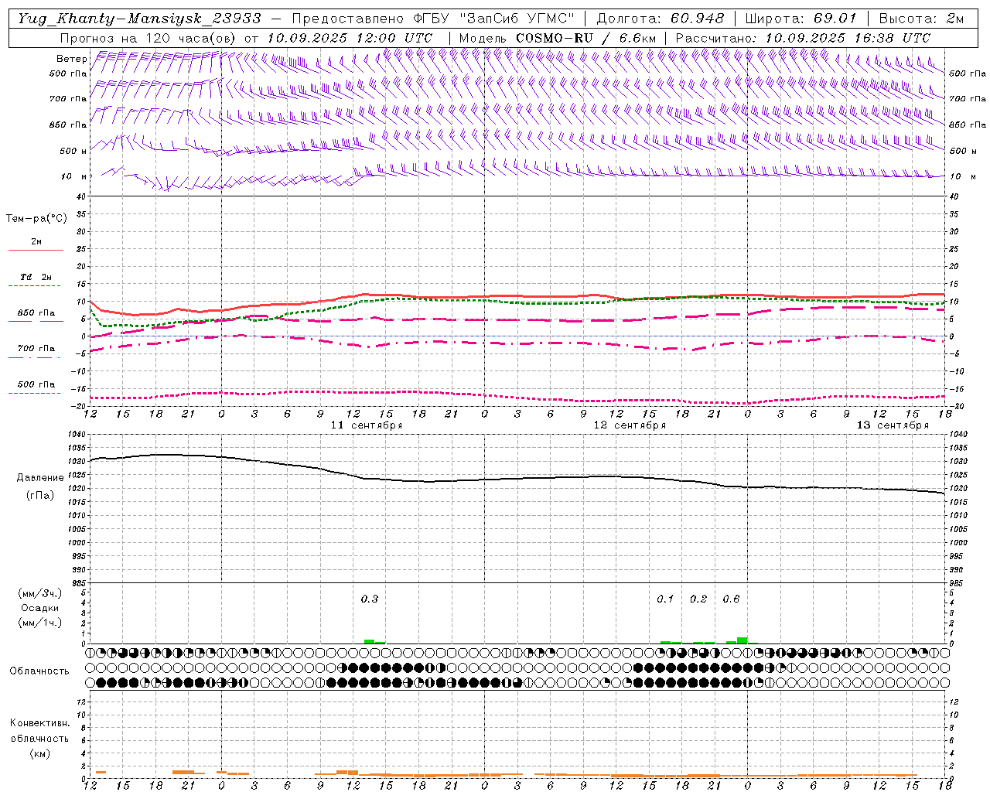The image size is (990, 792).
Task: Click the 11 сентября date label
Action: [367, 425]
